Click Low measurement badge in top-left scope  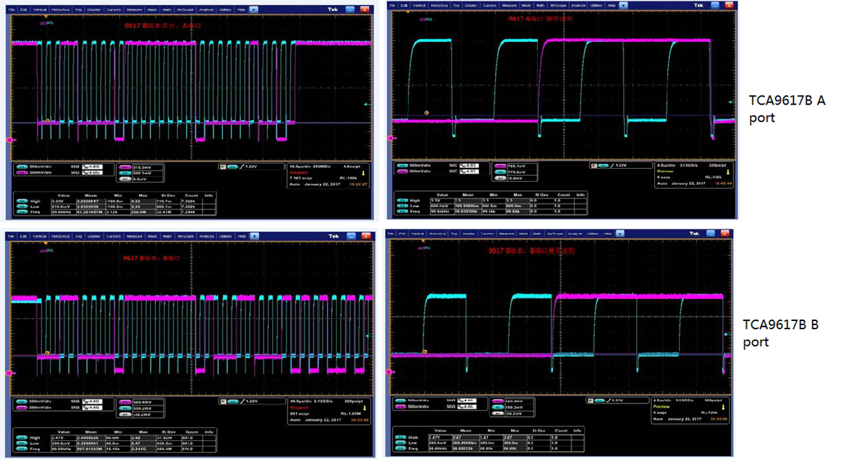[21, 207]
